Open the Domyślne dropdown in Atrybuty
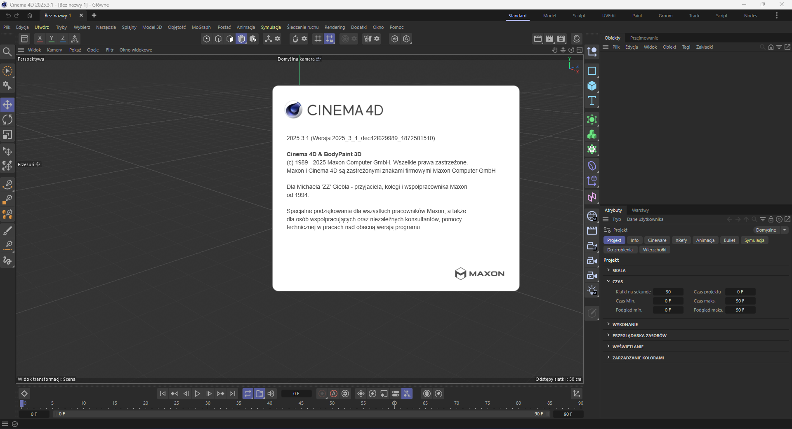The image size is (792, 429). click(771, 230)
